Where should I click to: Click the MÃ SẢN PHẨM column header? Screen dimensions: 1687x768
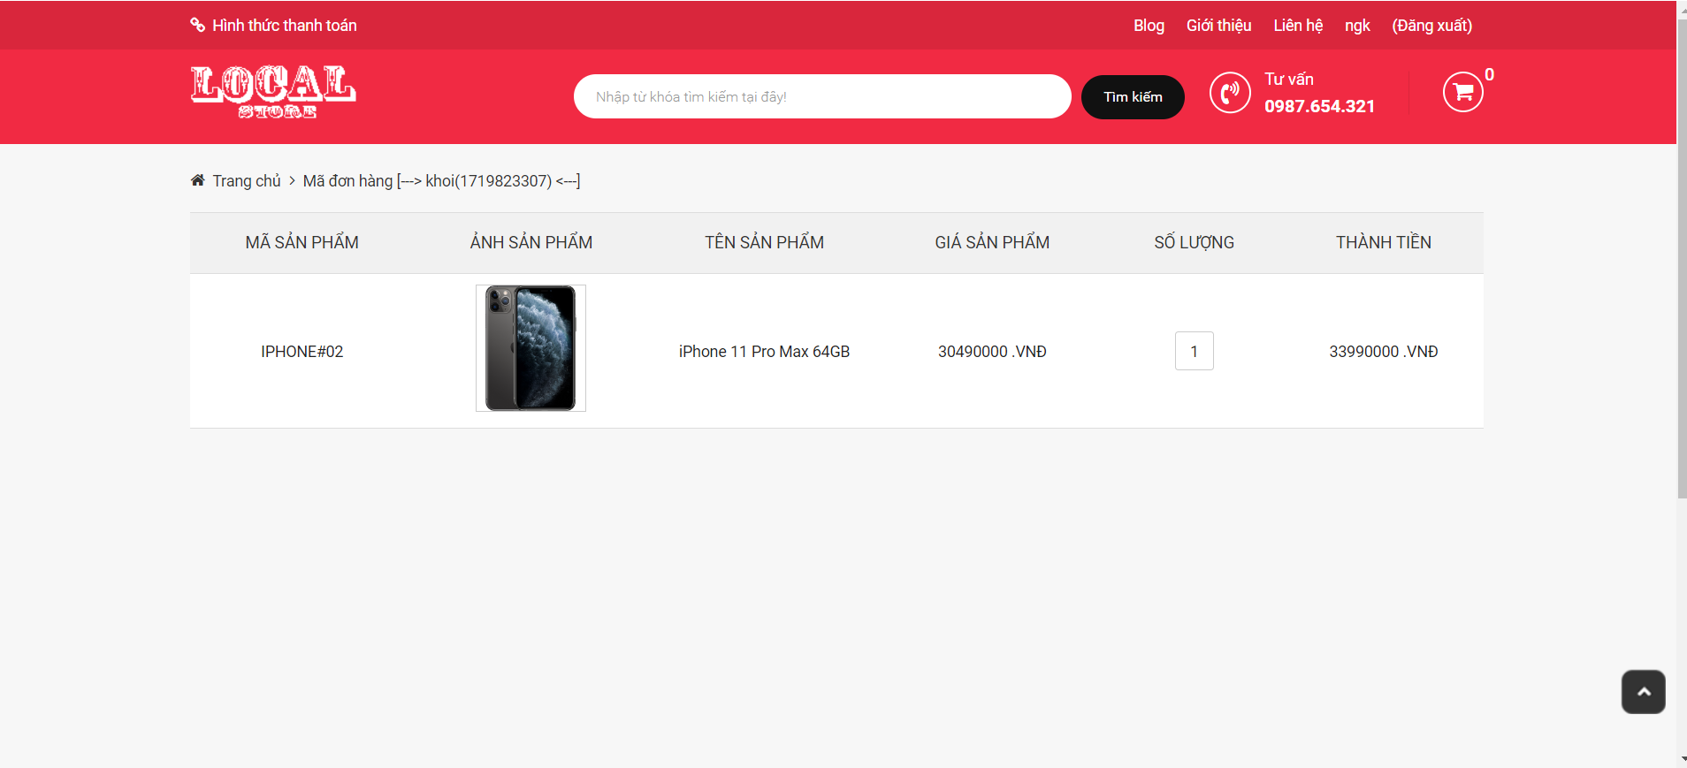coord(302,242)
